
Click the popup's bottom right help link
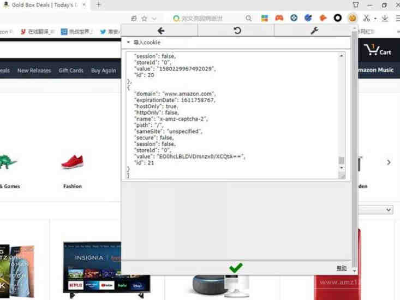(341, 268)
